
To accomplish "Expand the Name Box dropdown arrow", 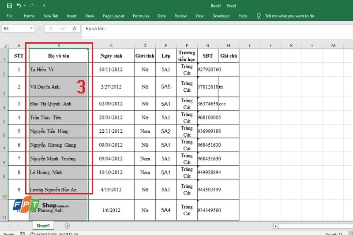I will point(31,28).
